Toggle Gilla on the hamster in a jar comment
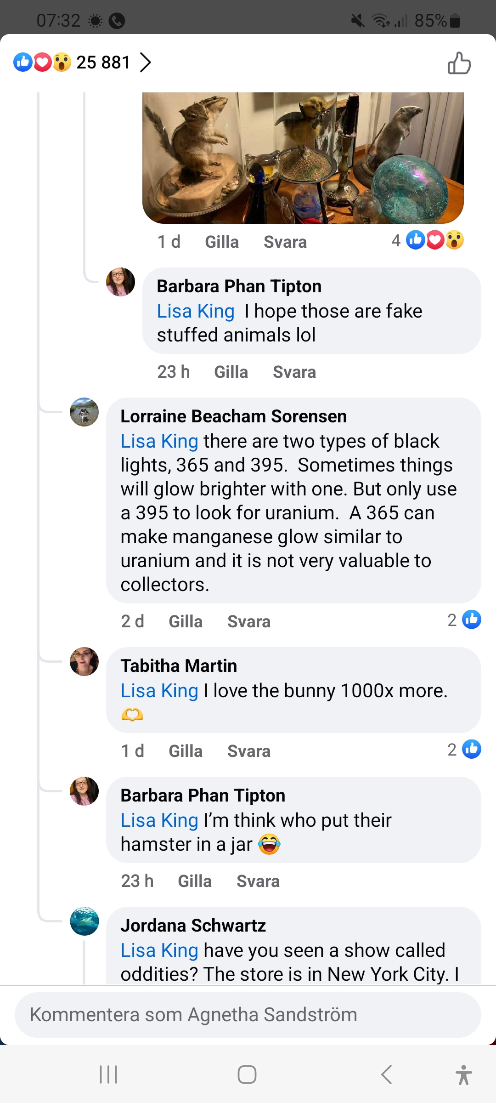Viewport: 496px width, 1103px height. (x=195, y=881)
